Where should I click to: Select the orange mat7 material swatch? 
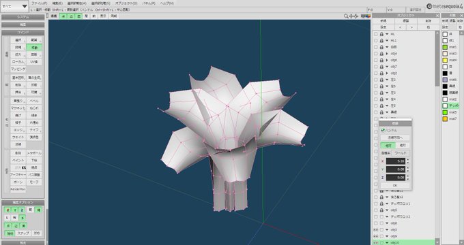445,119
